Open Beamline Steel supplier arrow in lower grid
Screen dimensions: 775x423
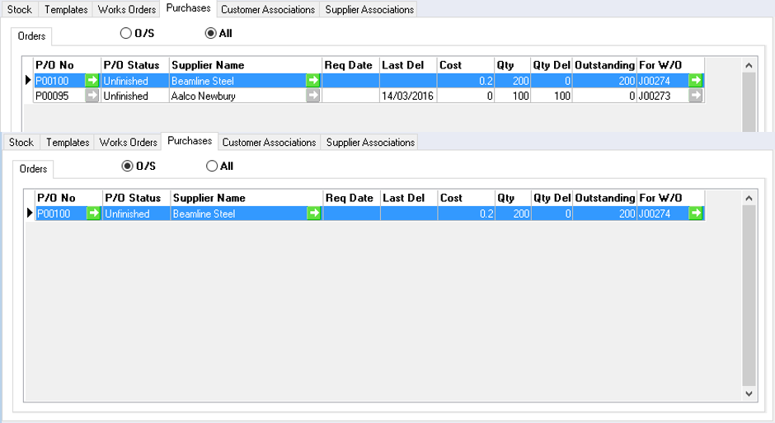click(314, 214)
